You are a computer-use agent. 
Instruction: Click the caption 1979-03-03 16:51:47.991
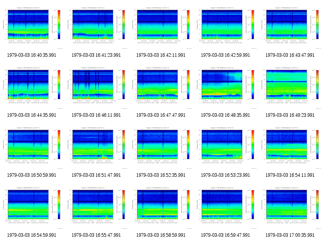[x=96, y=175]
